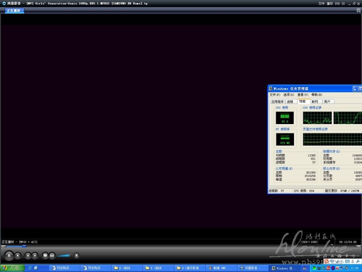Open the 文件 menu in the player title bar
This screenshot has height=272, width=362.
pyautogui.click(x=321, y=3)
